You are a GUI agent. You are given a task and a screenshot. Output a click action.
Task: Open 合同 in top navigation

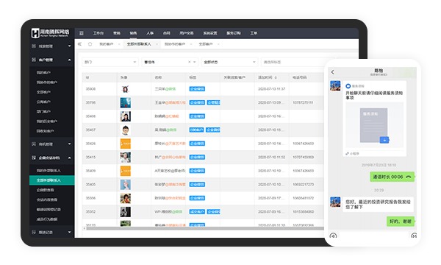click(167, 33)
